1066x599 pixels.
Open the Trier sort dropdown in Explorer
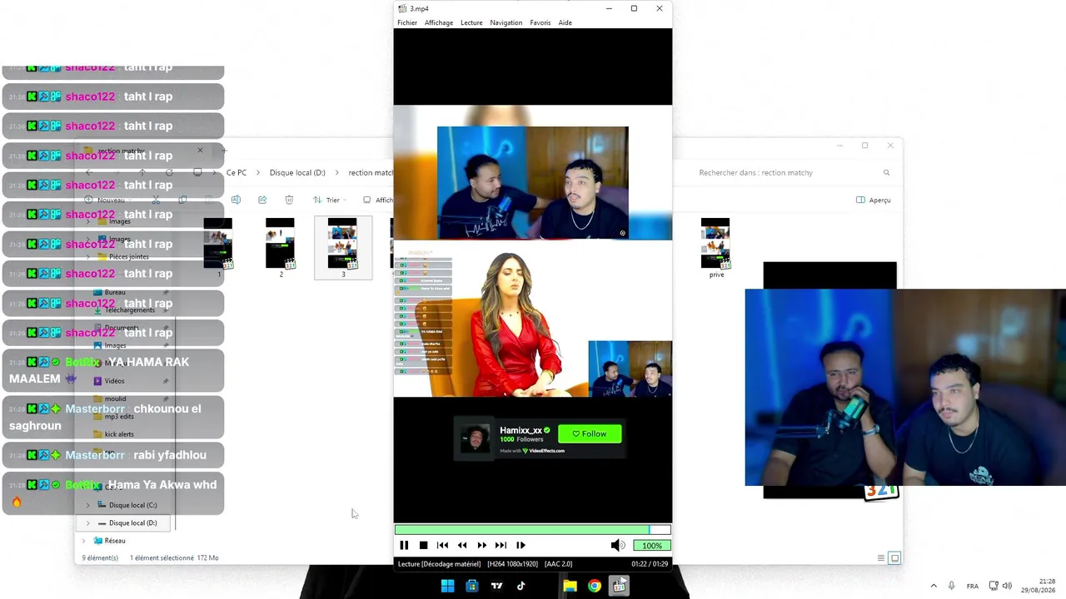(329, 200)
